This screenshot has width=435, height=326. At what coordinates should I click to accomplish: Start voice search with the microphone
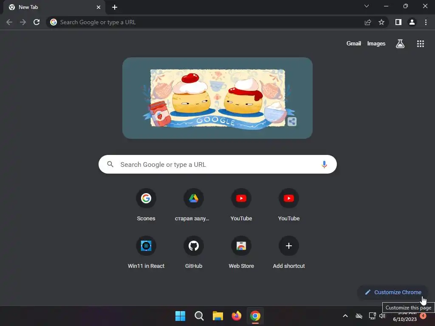coord(324,164)
